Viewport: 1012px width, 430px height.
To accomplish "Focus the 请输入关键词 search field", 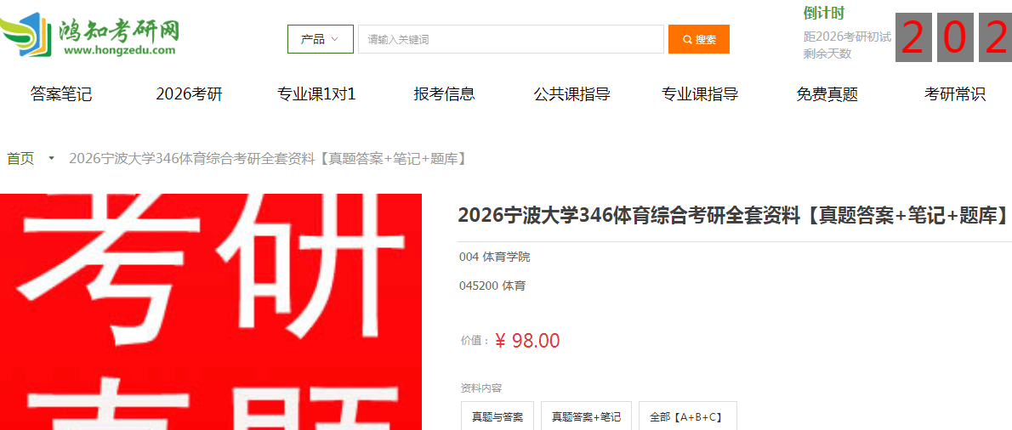I will pyautogui.click(x=510, y=39).
